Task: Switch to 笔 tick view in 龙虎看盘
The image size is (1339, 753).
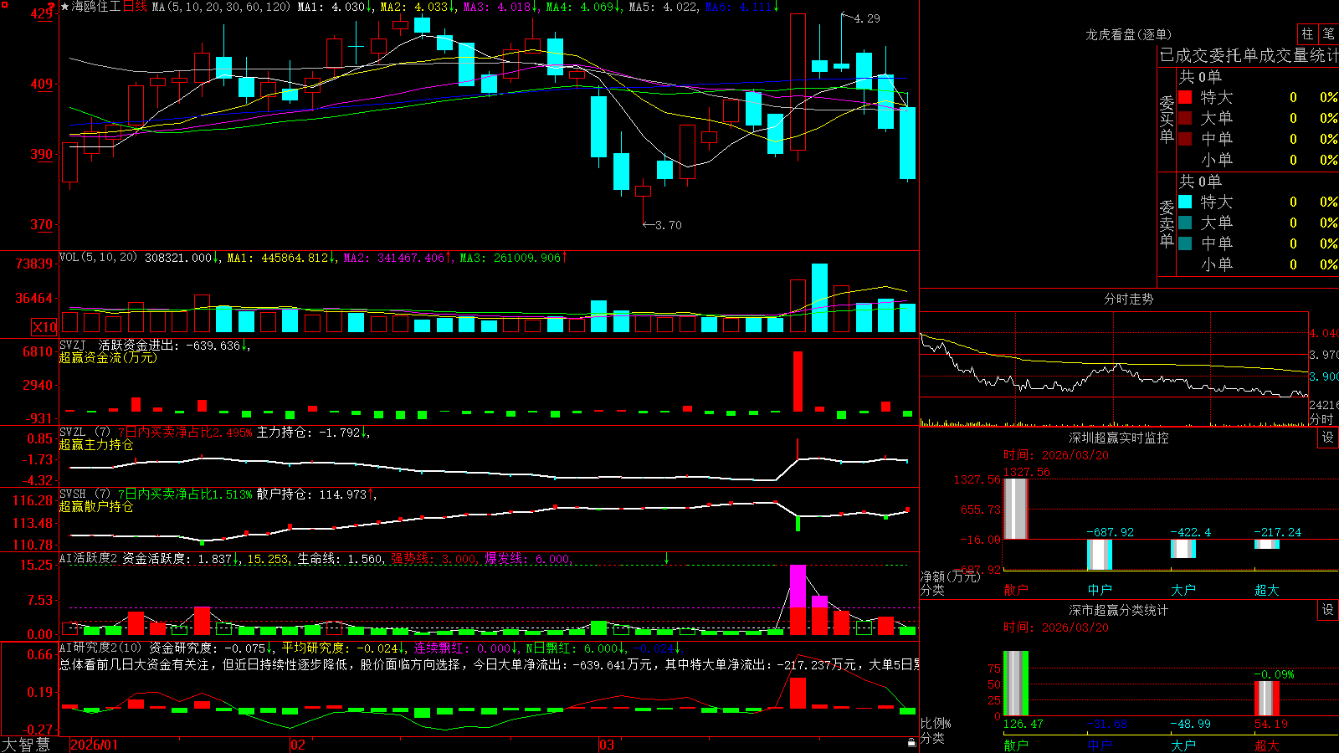Action: [x=1329, y=33]
